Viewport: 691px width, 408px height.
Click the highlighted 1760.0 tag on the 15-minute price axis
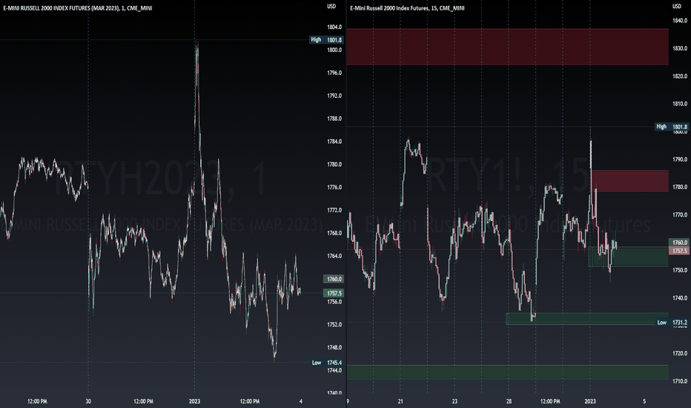tap(679, 242)
